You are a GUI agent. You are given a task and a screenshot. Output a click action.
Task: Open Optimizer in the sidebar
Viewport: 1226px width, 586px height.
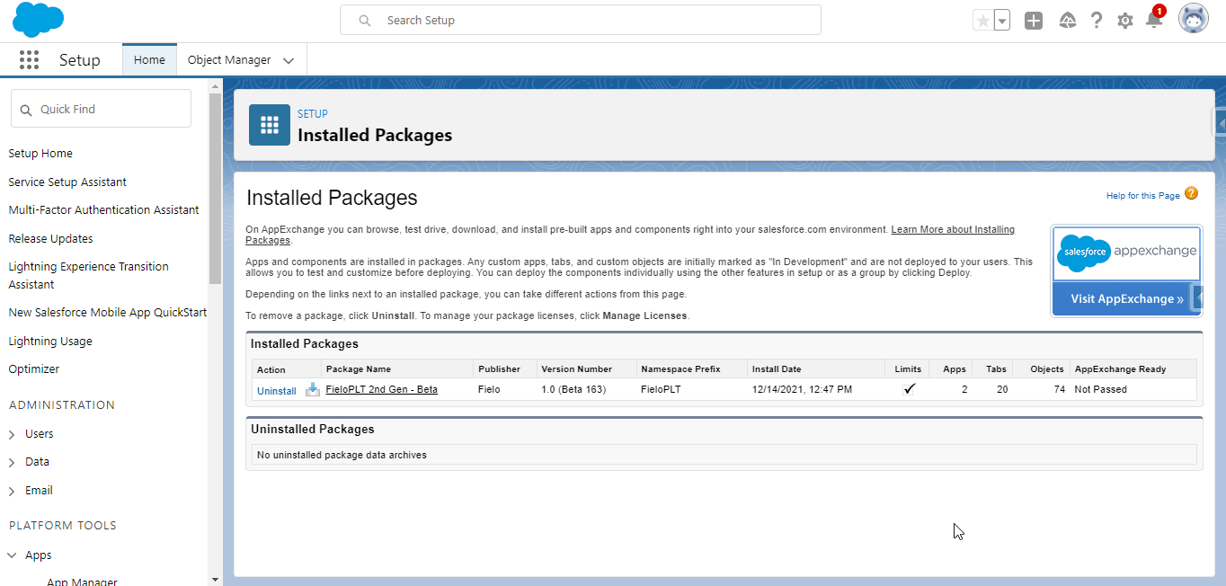click(x=33, y=369)
